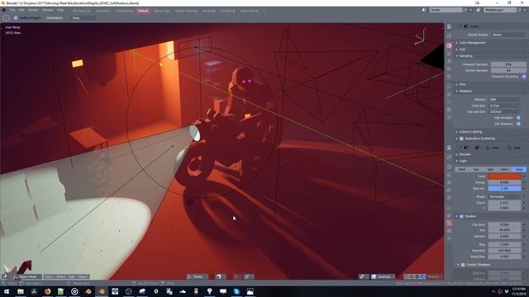The image size is (529, 297).
Task: Switch to the Motion Tracking workspace tab
Action: [x=186, y=11]
